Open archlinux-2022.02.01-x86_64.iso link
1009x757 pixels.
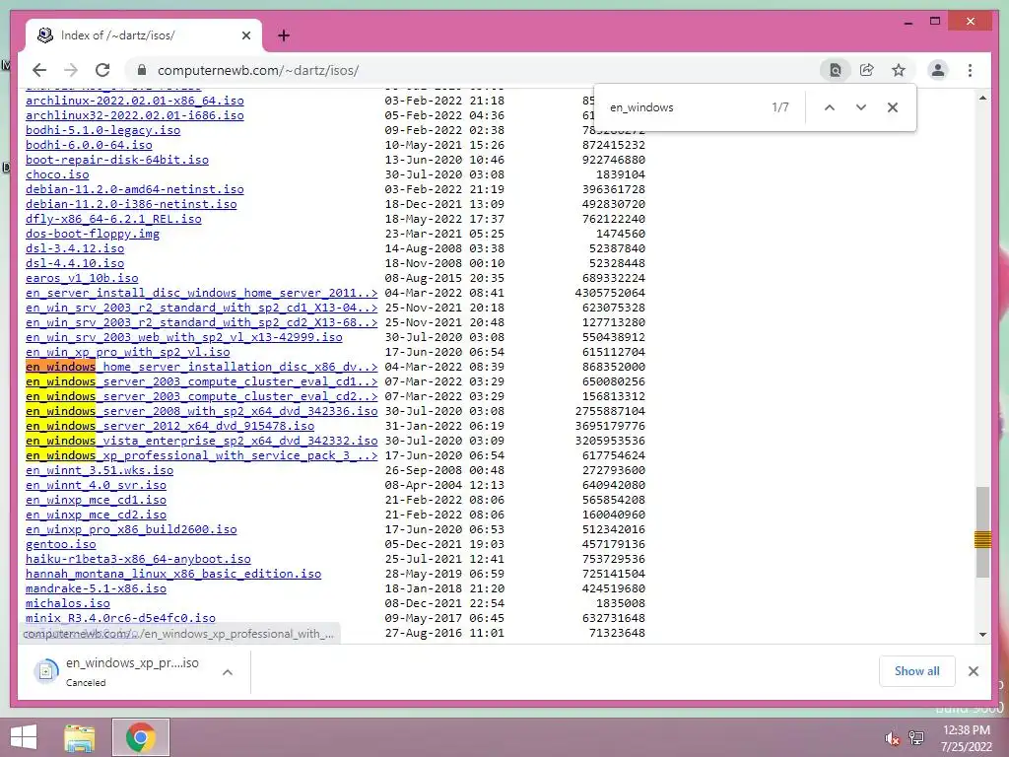(134, 101)
